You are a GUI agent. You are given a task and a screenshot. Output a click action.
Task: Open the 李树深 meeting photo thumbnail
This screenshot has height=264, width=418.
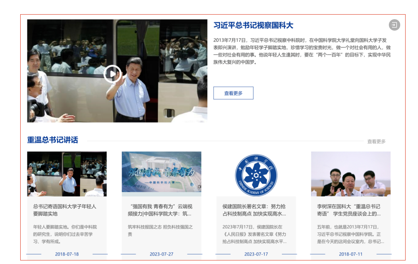click(x=351, y=174)
